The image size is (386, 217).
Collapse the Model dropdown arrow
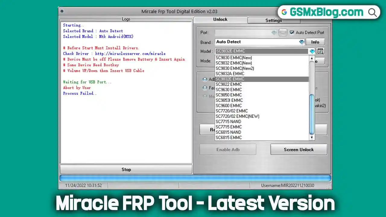[312, 51]
